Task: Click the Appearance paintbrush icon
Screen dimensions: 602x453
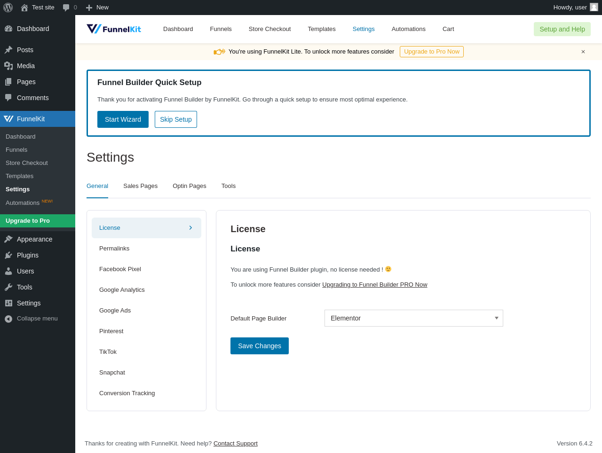Action: pos(8,239)
